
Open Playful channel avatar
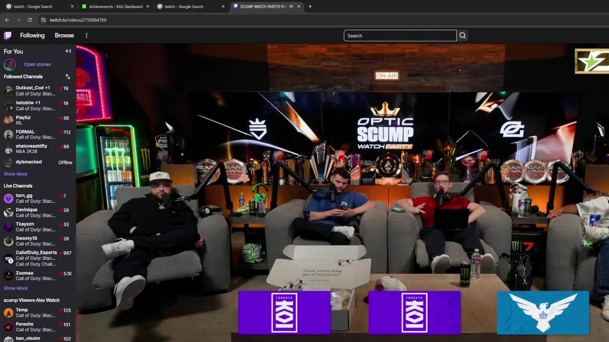pyautogui.click(x=9, y=120)
